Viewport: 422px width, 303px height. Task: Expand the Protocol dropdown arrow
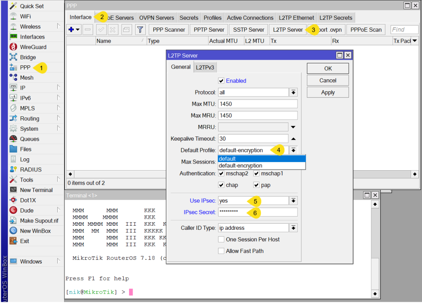pos(293,93)
